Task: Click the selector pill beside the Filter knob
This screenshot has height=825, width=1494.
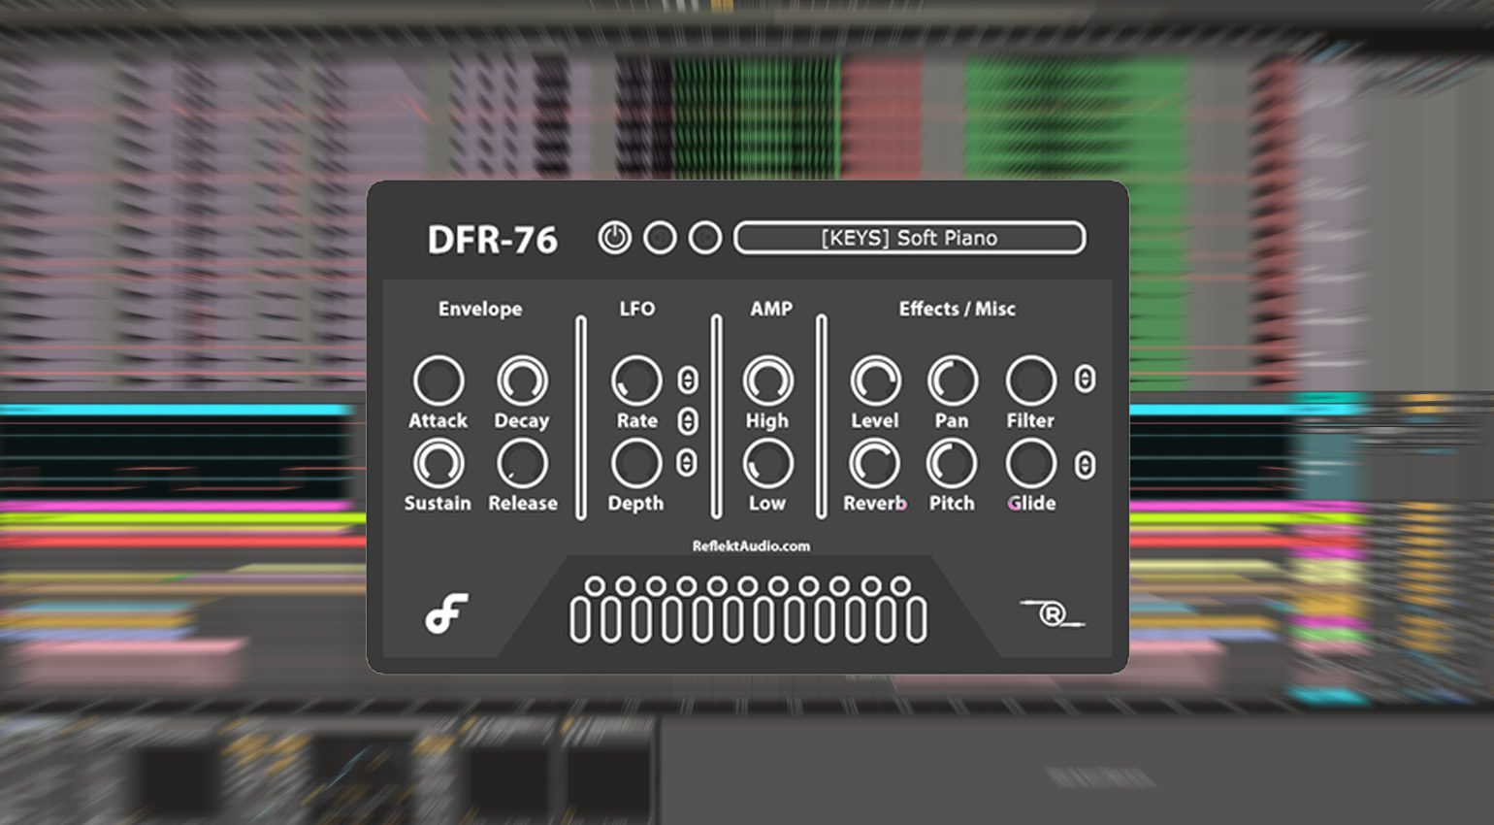Action: point(1085,379)
